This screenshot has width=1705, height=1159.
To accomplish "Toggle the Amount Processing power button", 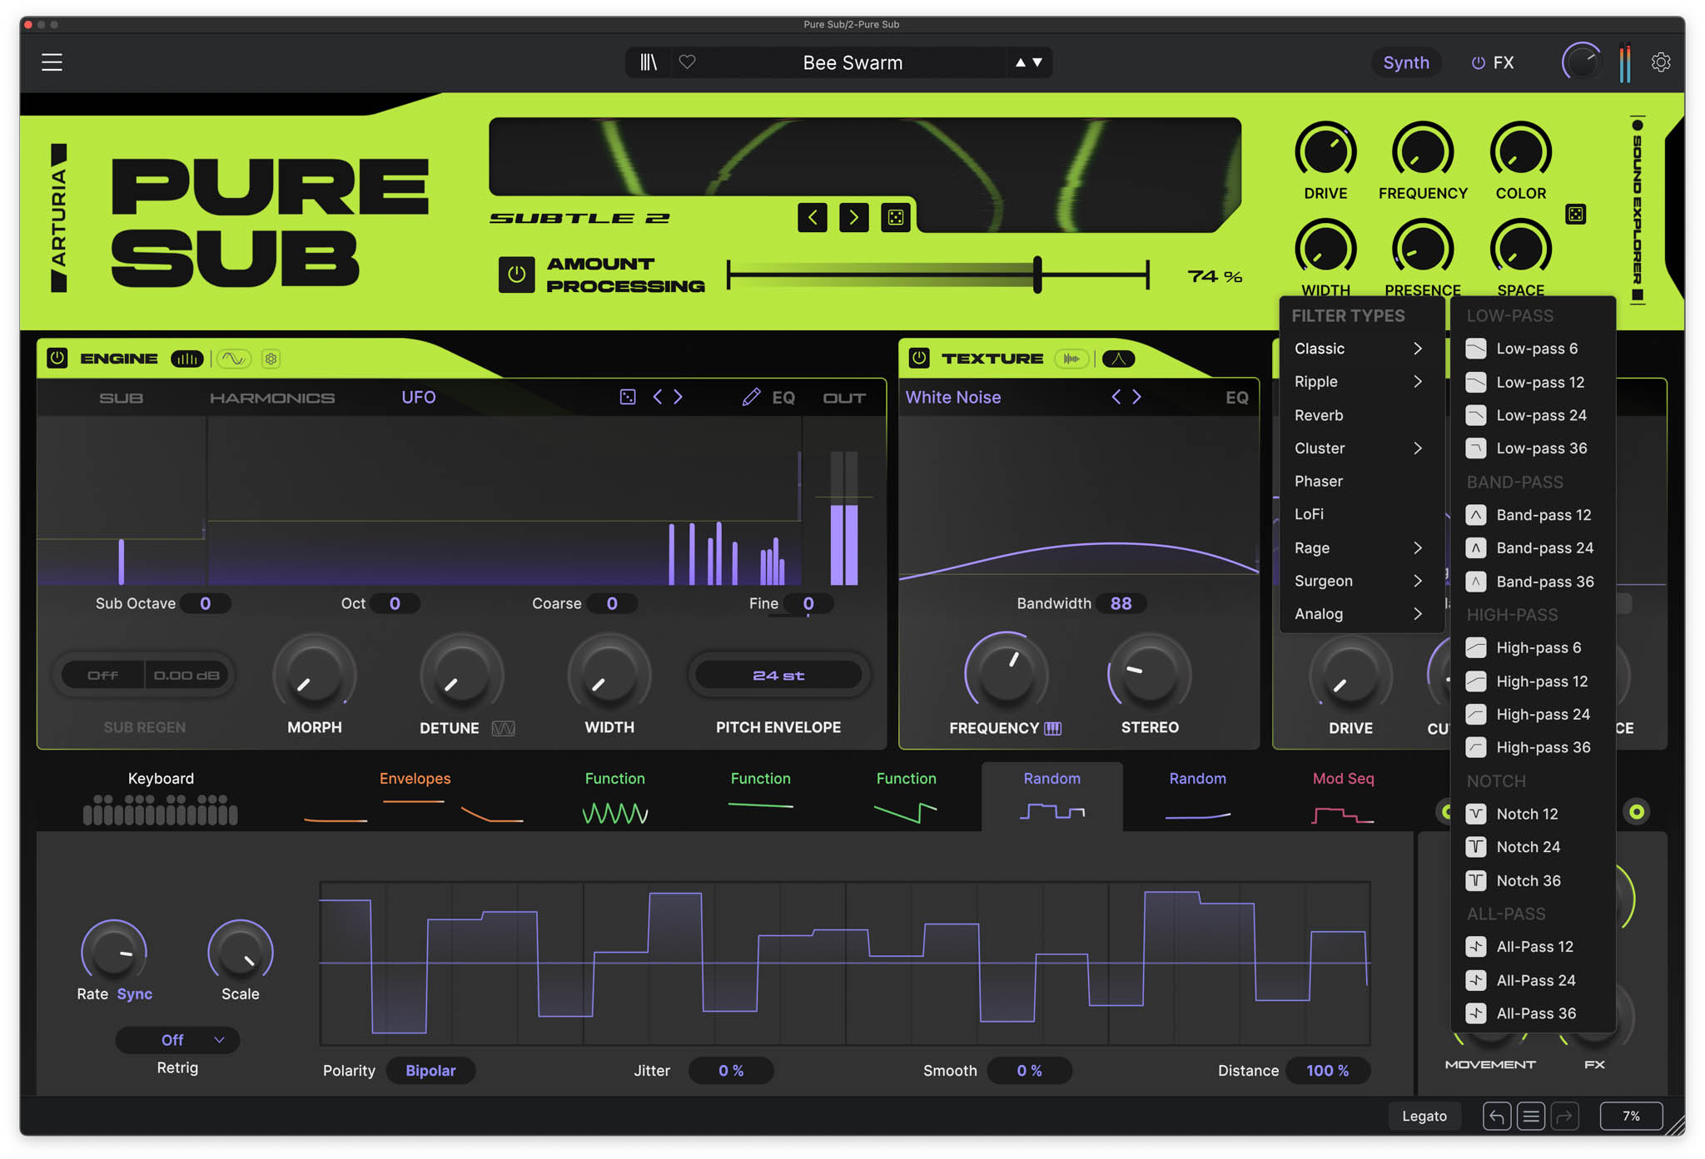I will tap(516, 275).
